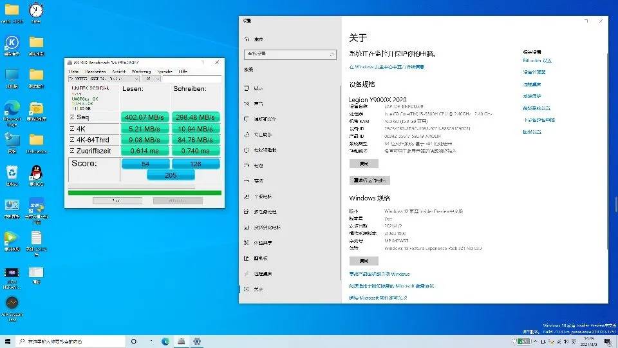The width and height of the screenshot is (618, 348).
Task: Open the notification center in the system tray
Action: click(x=608, y=342)
